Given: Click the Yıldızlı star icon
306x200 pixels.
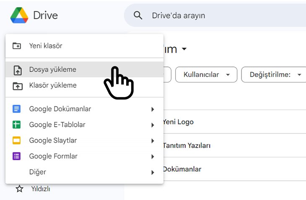Looking at the screenshot, I should tap(19, 189).
